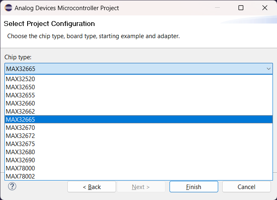
Task: Click the Eclipse icon in the title bar
Action: pos(8,8)
